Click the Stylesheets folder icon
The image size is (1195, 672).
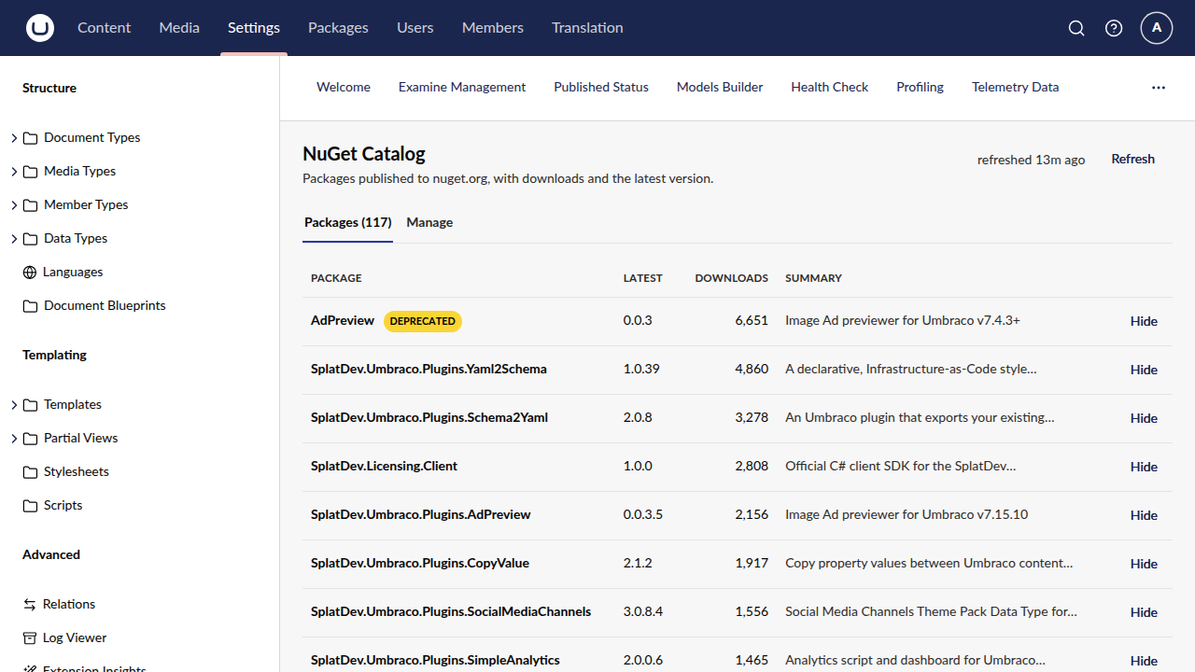coord(30,472)
